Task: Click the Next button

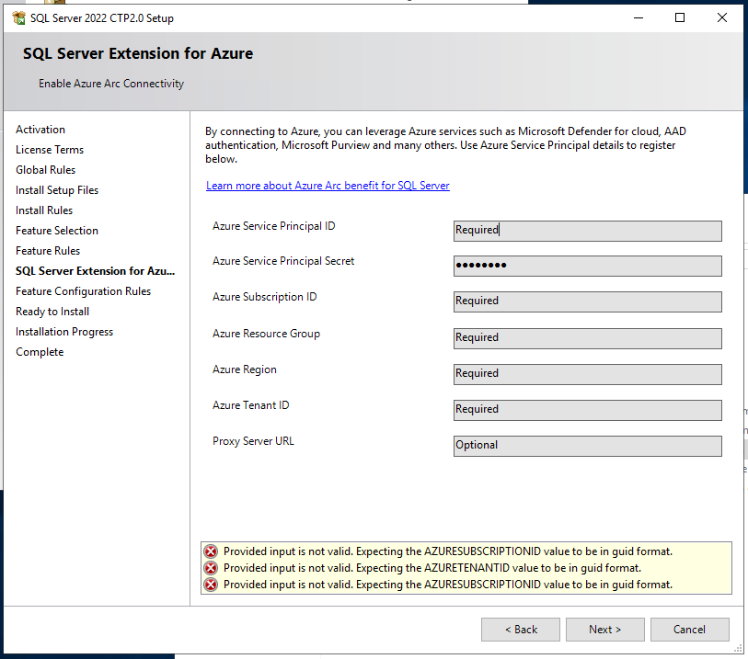Action: tap(604, 630)
